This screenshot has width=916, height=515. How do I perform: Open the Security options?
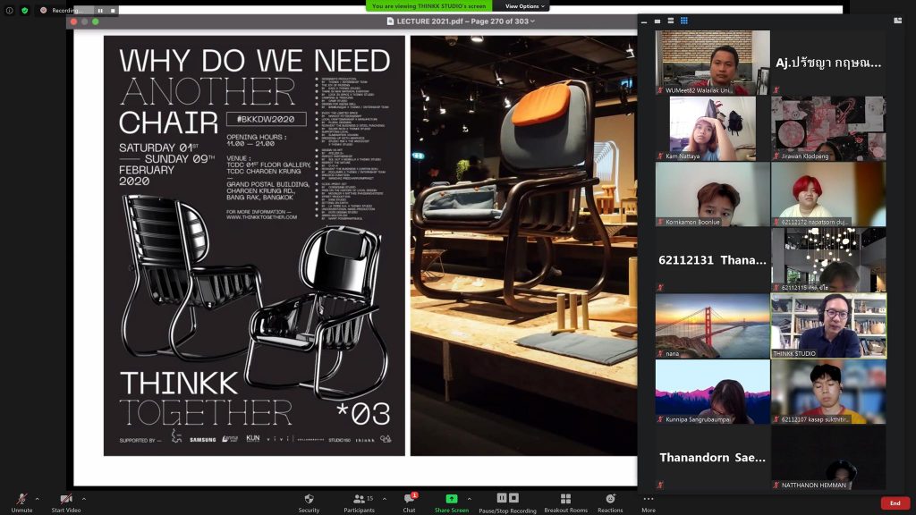click(x=309, y=501)
